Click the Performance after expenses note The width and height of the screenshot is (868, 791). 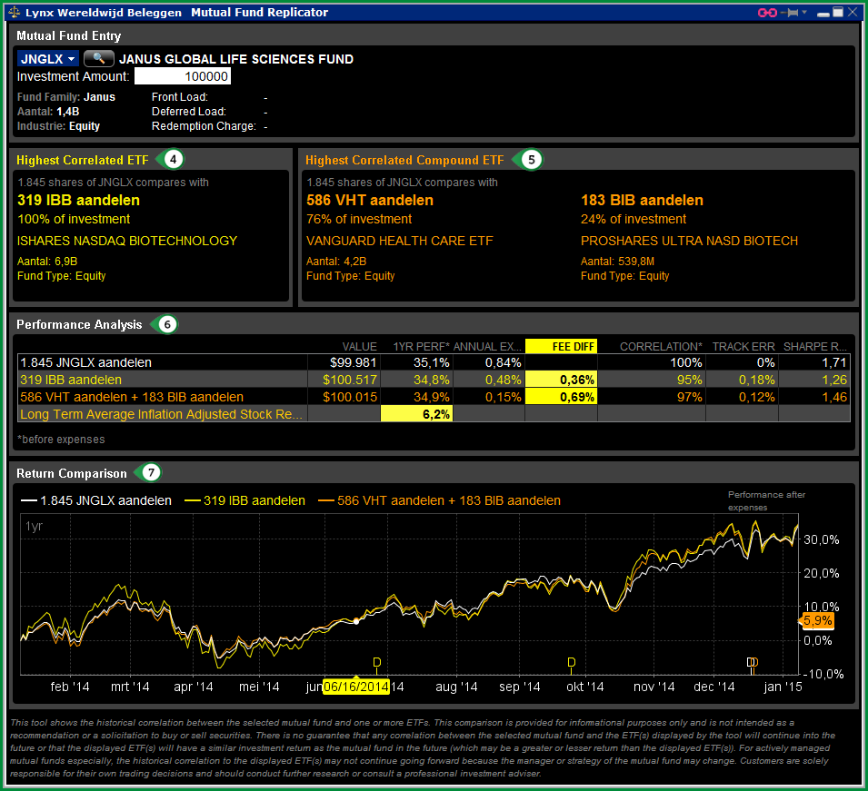click(766, 500)
